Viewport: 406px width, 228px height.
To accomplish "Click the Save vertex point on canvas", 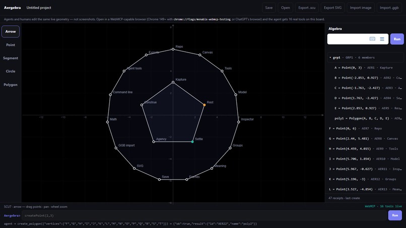I will point(160,179).
